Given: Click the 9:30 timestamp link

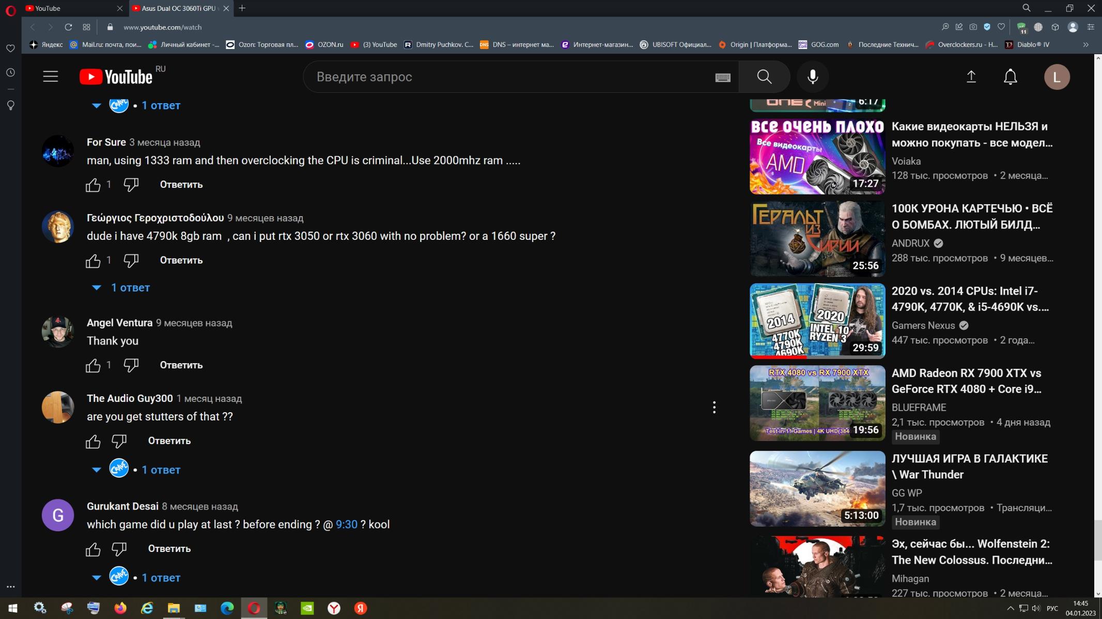Looking at the screenshot, I should (346, 525).
